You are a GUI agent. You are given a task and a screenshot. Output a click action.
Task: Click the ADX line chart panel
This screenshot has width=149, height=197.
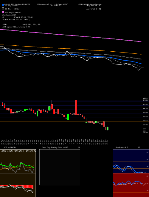click(x=18, y=161)
